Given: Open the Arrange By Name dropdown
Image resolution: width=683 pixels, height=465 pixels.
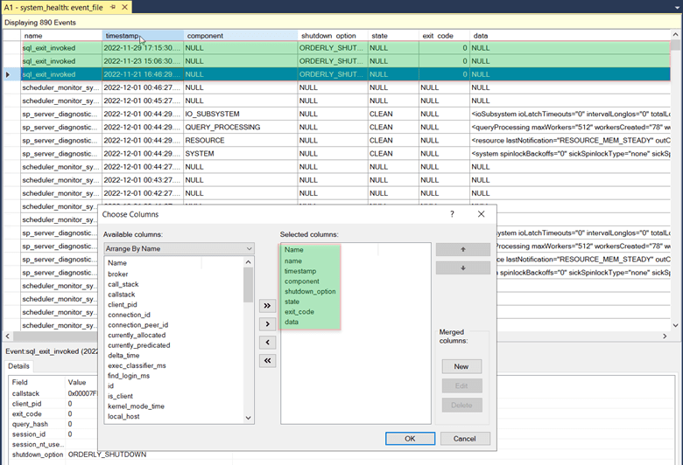Looking at the screenshot, I should (x=179, y=248).
